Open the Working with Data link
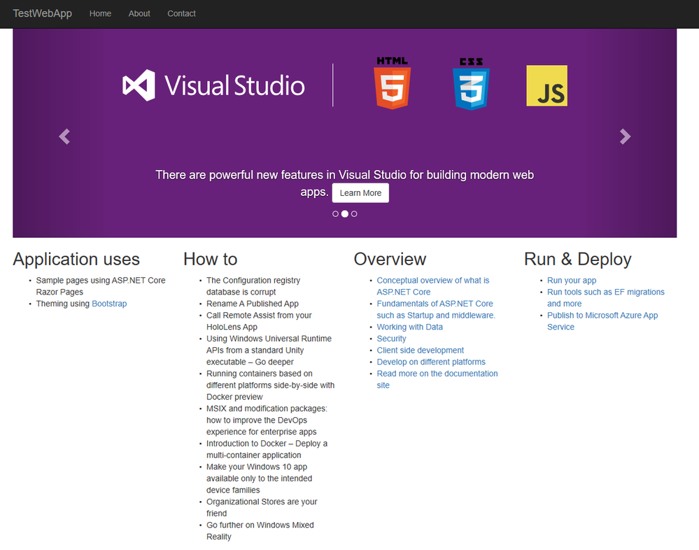This screenshot has height=550, width=699. pyautogui.click(x=410, y=327)
